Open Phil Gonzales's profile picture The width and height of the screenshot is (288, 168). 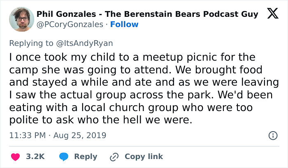tap(20, 19)
